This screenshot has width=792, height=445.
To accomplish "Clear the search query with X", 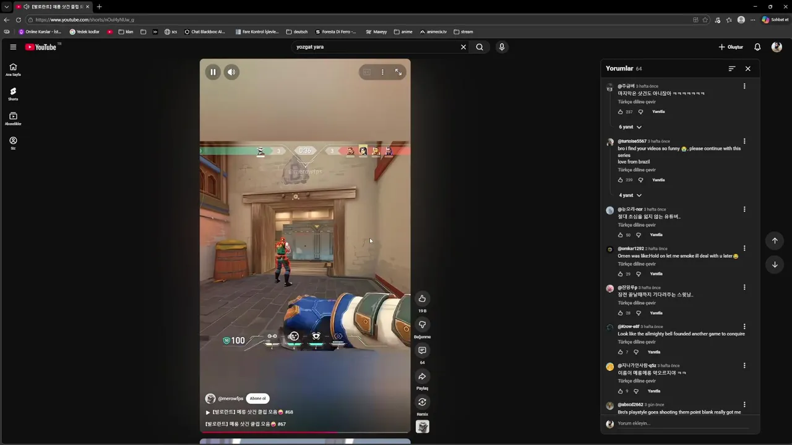I will point(463,47).
